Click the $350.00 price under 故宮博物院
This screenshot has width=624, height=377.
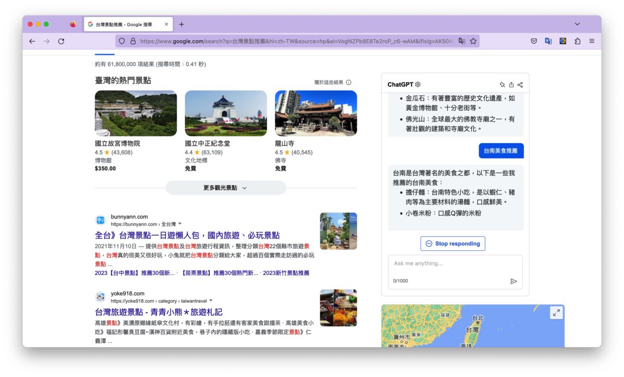coord(105,168)
